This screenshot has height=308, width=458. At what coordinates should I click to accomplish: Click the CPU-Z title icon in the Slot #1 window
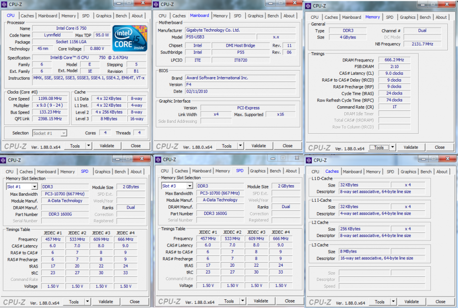pos(3,160)
